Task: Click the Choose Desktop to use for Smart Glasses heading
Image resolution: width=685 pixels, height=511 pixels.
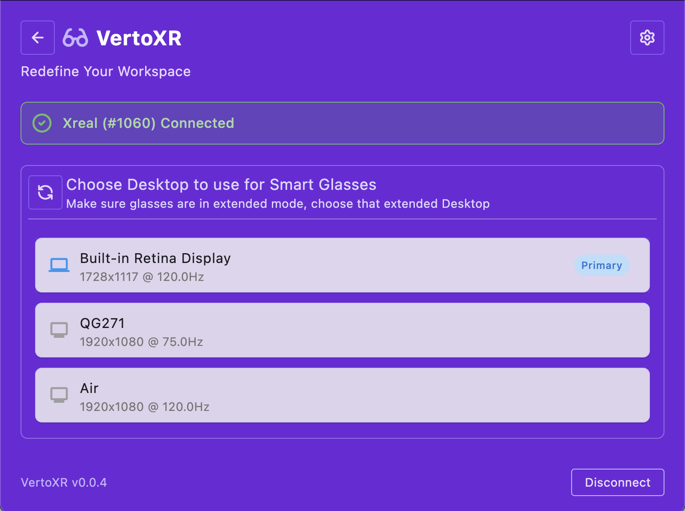Action: coord(221,185)
